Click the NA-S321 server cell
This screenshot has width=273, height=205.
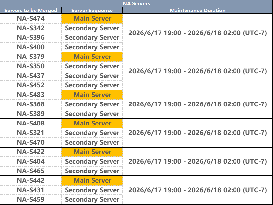(x=31, y=133)
